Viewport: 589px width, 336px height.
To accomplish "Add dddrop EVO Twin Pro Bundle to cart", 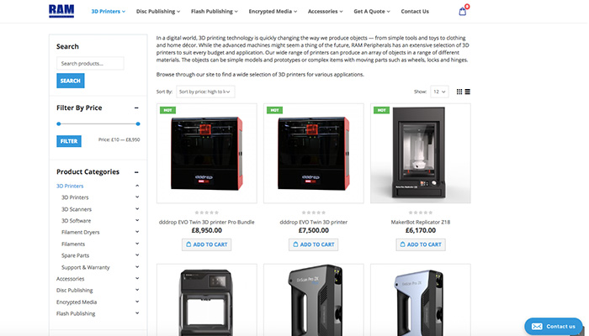I will tap(207, 244).
